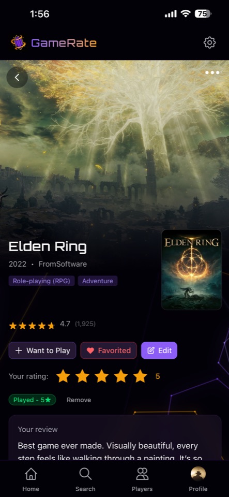Viewport: 229px width, 497px height.
Task: Switch to the Home tab
Action: (30, 479)
